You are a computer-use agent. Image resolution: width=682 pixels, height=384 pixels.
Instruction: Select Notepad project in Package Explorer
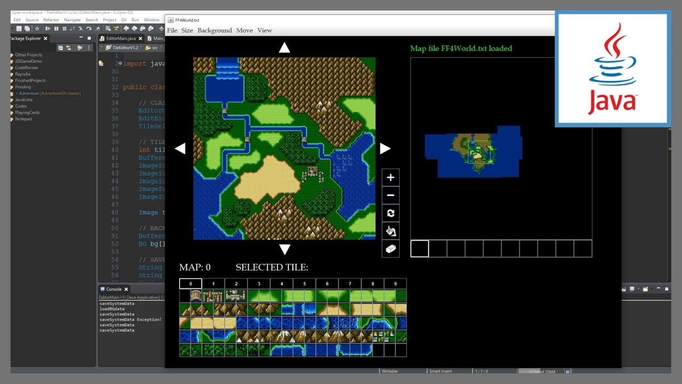click(x=23, y=119)
